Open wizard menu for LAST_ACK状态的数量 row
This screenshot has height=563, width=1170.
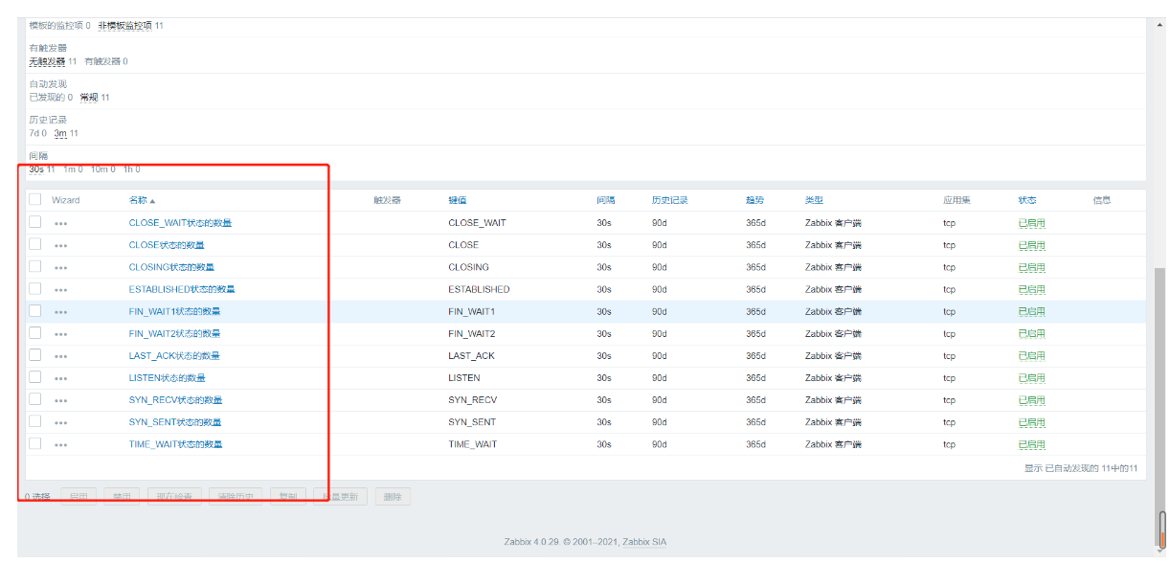[x=60, y=356]
